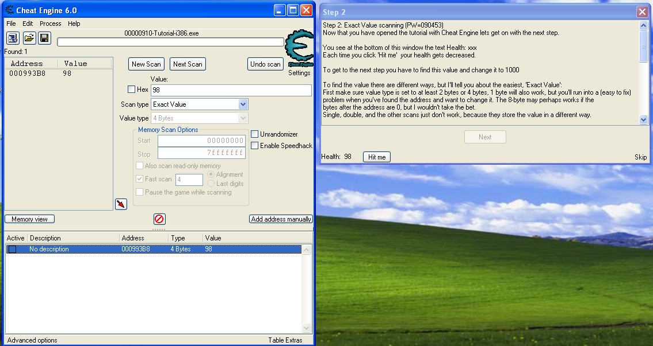Open the Process menu
This screenshot has height=346, width=653.
(51, 24)
